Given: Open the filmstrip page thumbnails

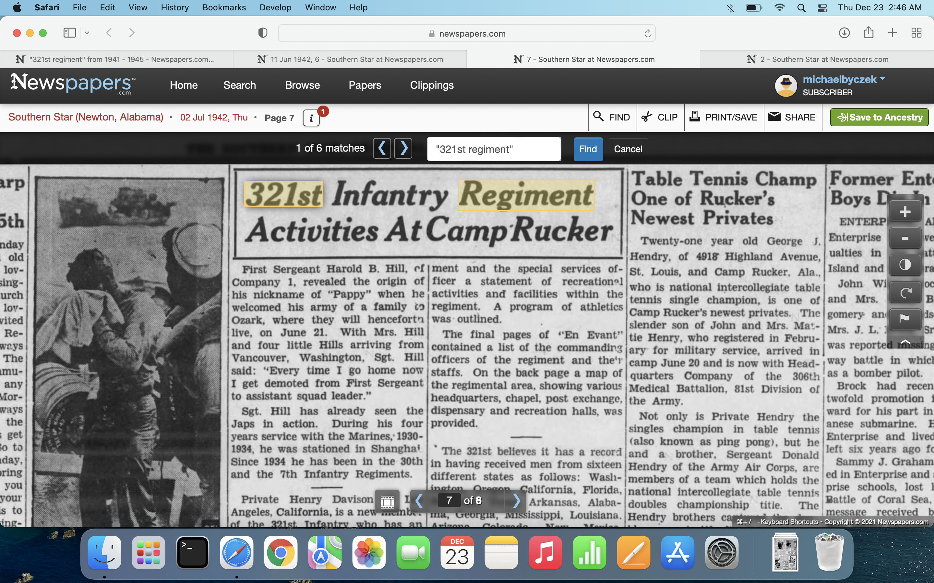Looking at the screenshot, I should (387, 501).
